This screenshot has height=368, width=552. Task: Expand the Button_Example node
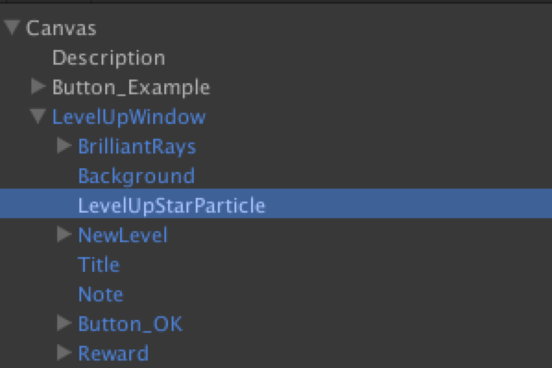pos(39,87)
